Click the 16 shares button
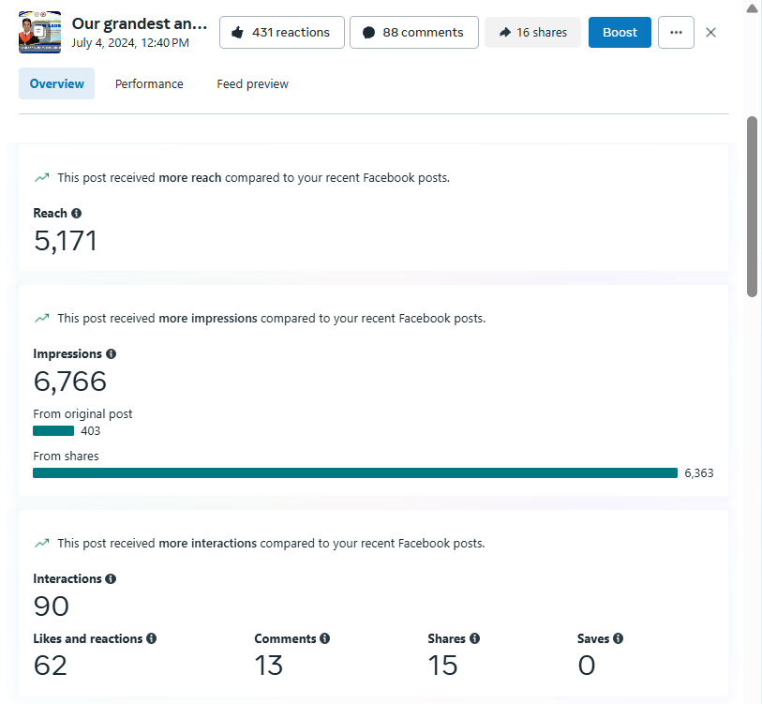762x704 pixels. click(x=532, y=32)
